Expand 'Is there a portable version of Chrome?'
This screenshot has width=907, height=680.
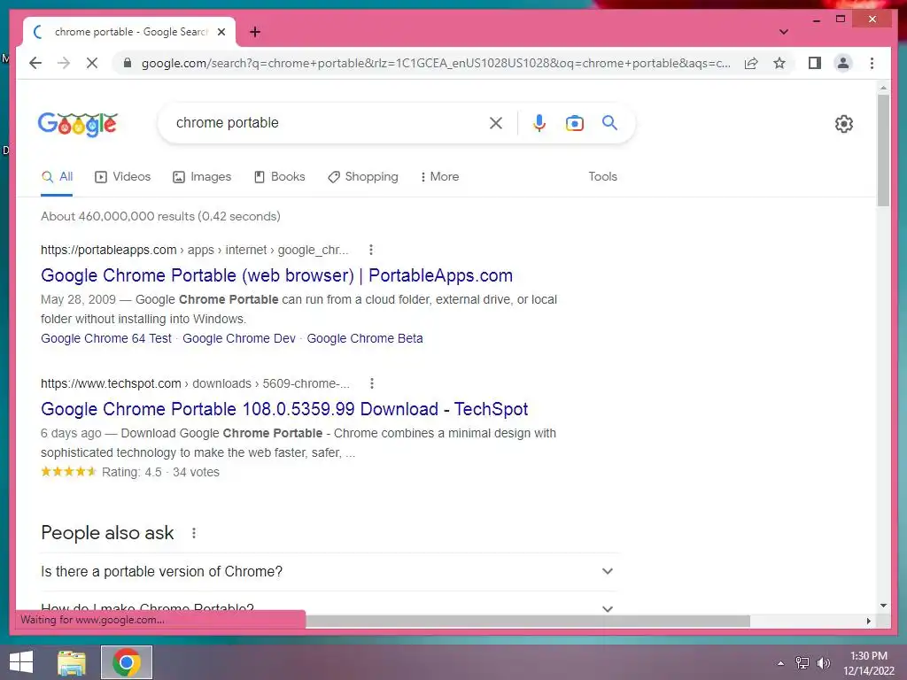329,571
